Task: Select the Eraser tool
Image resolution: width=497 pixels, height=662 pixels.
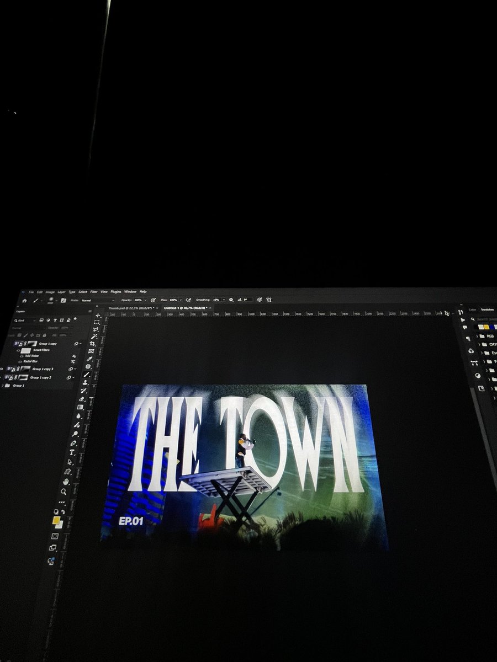Action: 82,399
